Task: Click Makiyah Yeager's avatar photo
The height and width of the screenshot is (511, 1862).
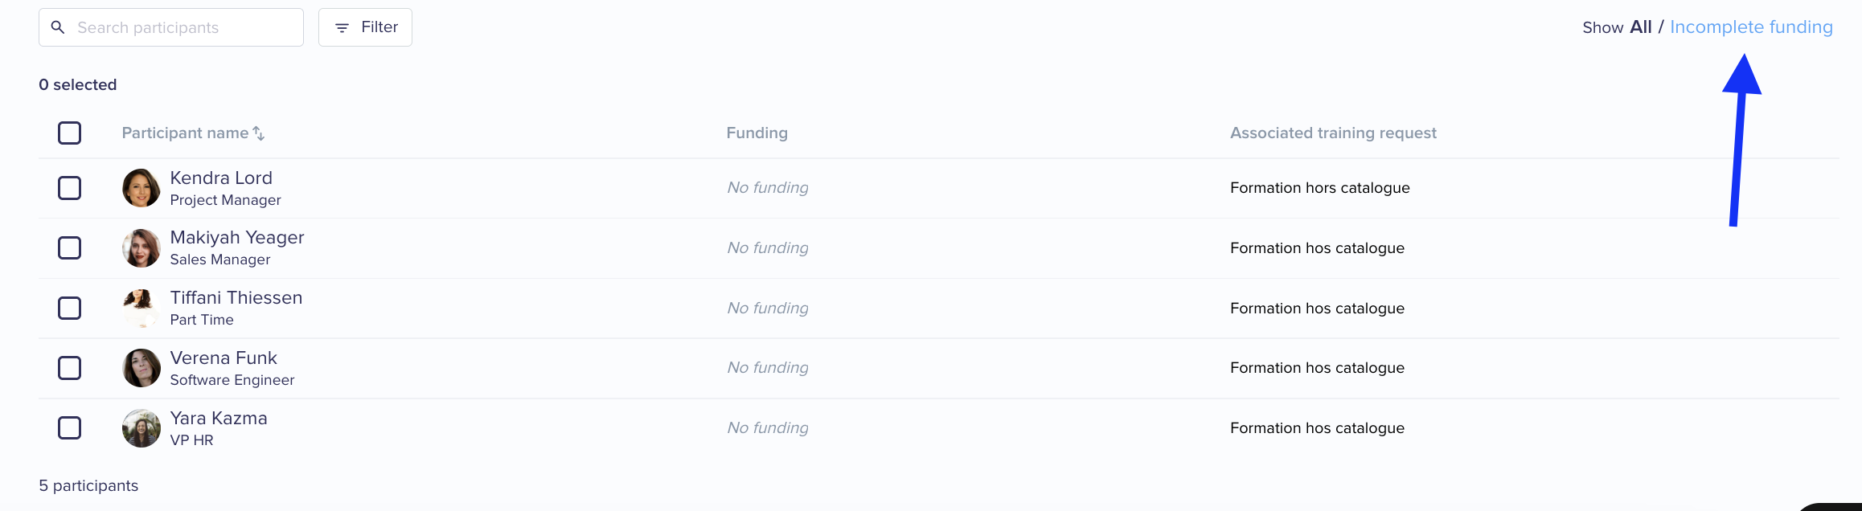Action: (x=141, y=248)
